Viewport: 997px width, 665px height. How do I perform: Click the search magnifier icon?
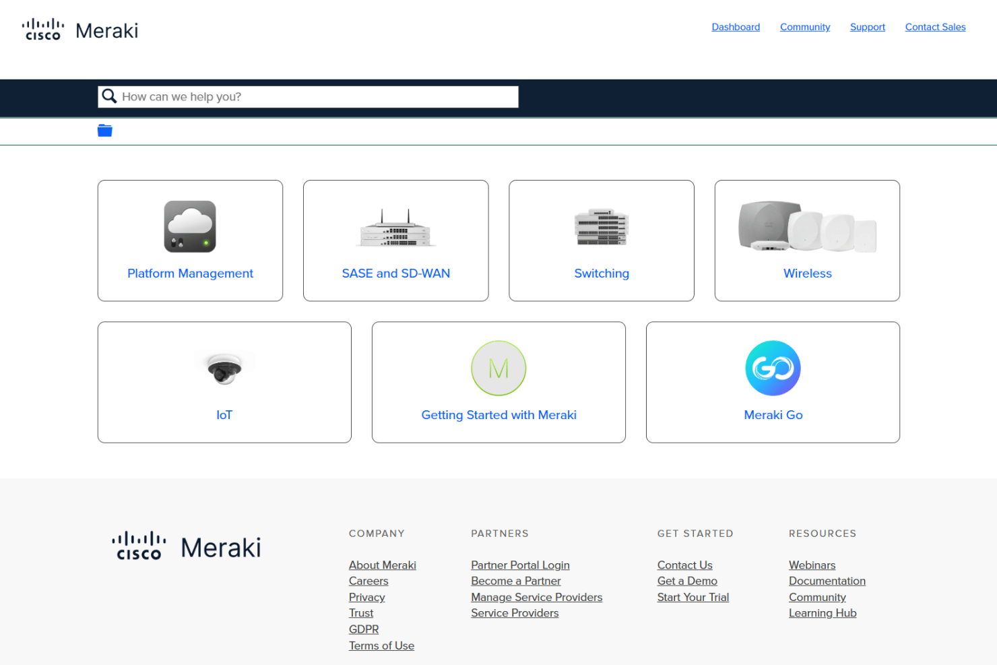(109, 96)
